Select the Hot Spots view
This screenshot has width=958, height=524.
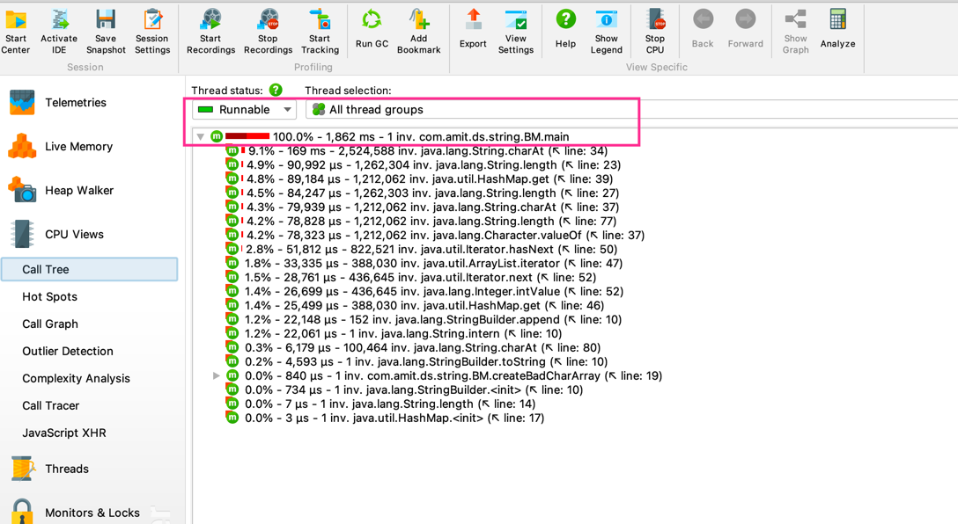50,296
